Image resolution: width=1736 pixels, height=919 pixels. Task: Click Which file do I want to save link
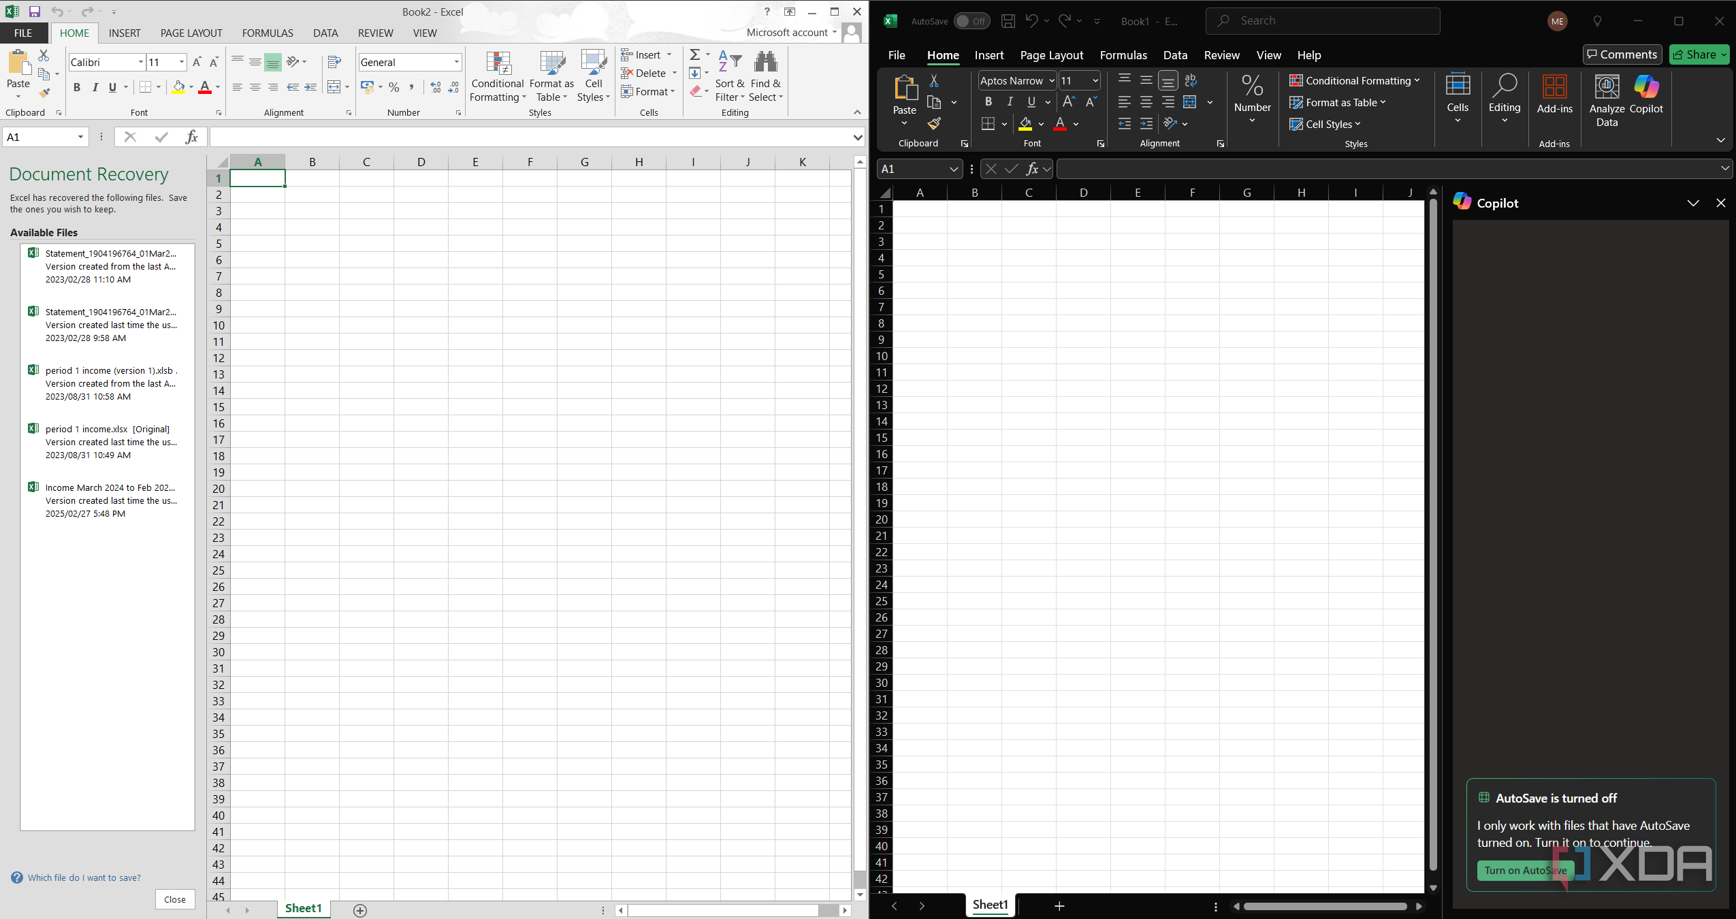(84, 877)
